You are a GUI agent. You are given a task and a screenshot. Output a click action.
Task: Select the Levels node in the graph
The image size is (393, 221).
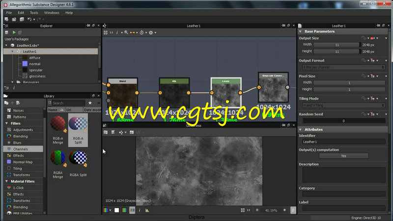(x=226, y=93)
